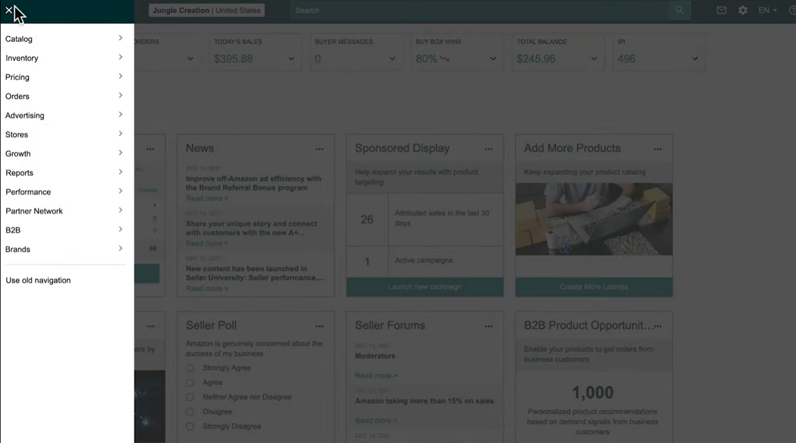The width and height of the screenshot is (796, 443).
Task: Click the $395.88 today's sales value
Action: tap(233, 59)
